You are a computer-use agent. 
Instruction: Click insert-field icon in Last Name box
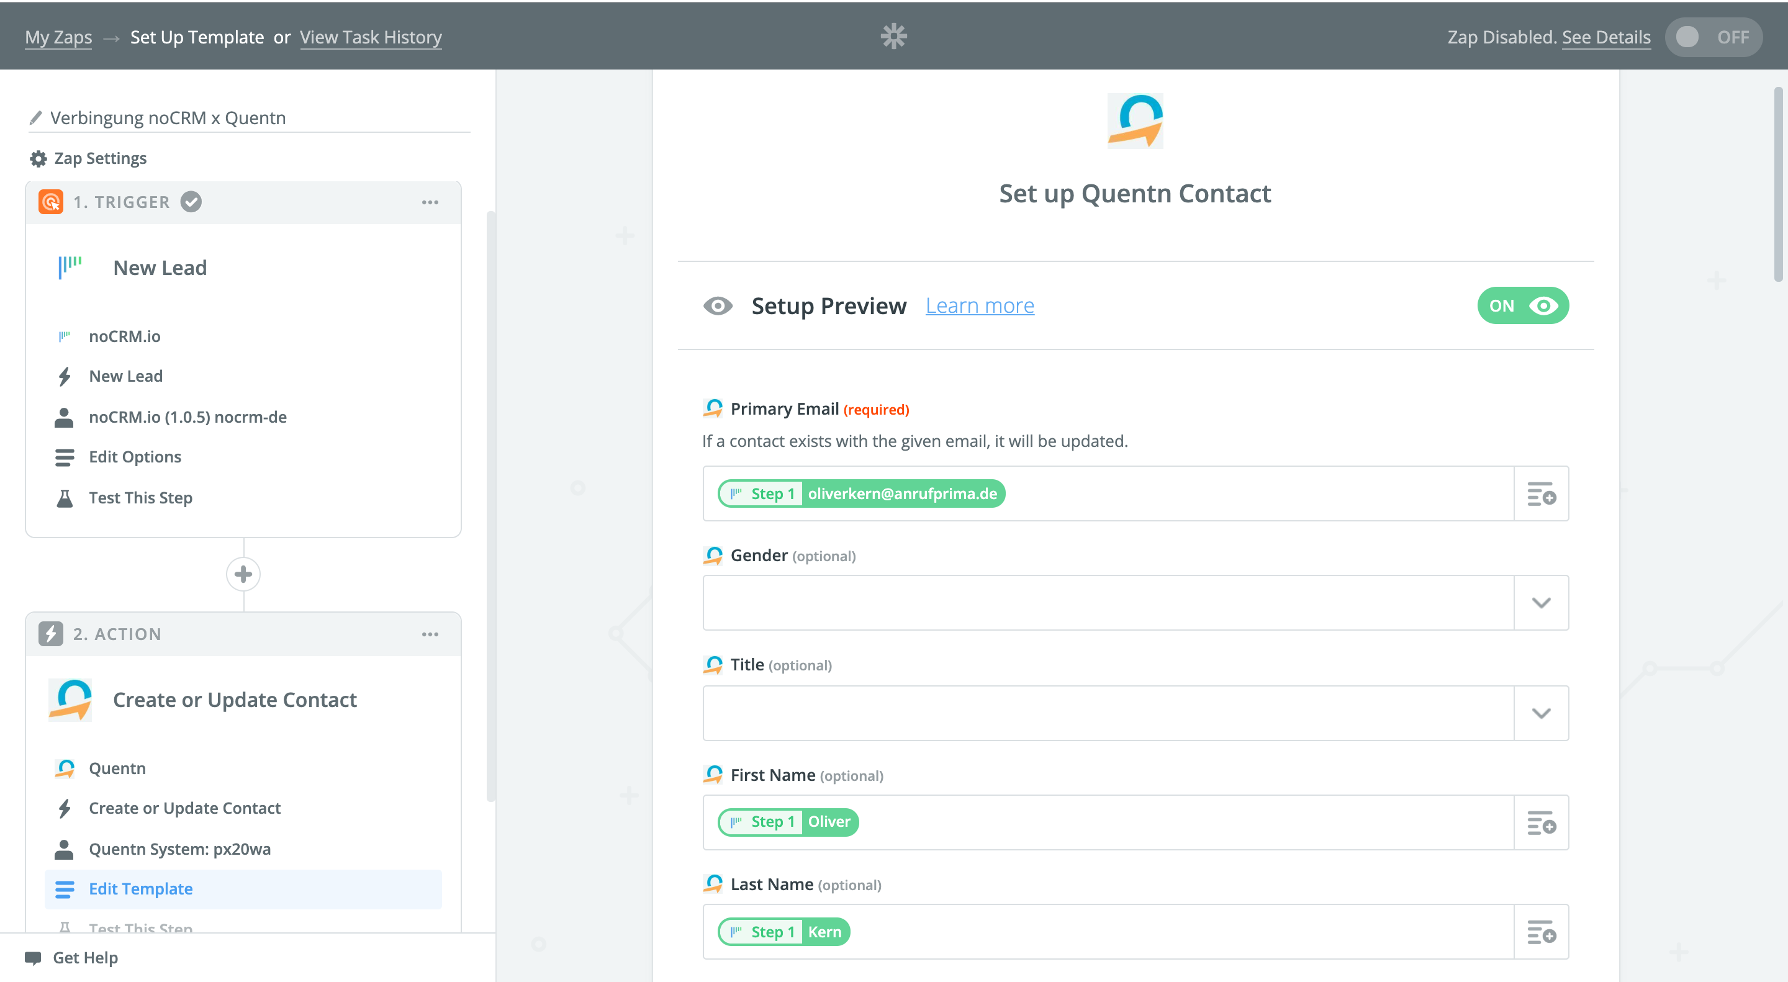1541,932
